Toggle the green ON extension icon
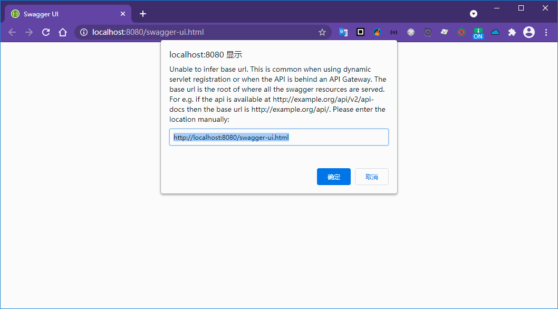 pyautogui.click(x=478, y=33)
